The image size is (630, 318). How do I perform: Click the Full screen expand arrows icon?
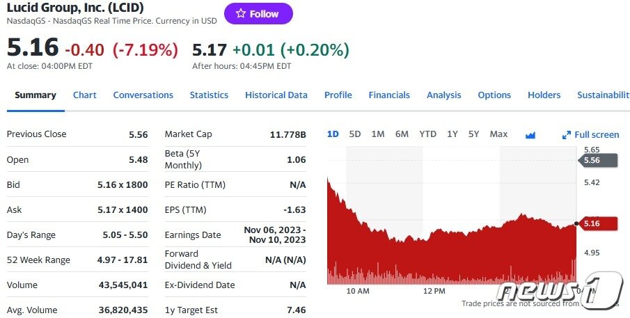click(x=567, y=135)
